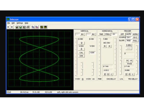This screenshot has width=144, height=108.
Task: Click the blue copy icon in toolbar
Action: pos(33,27)
